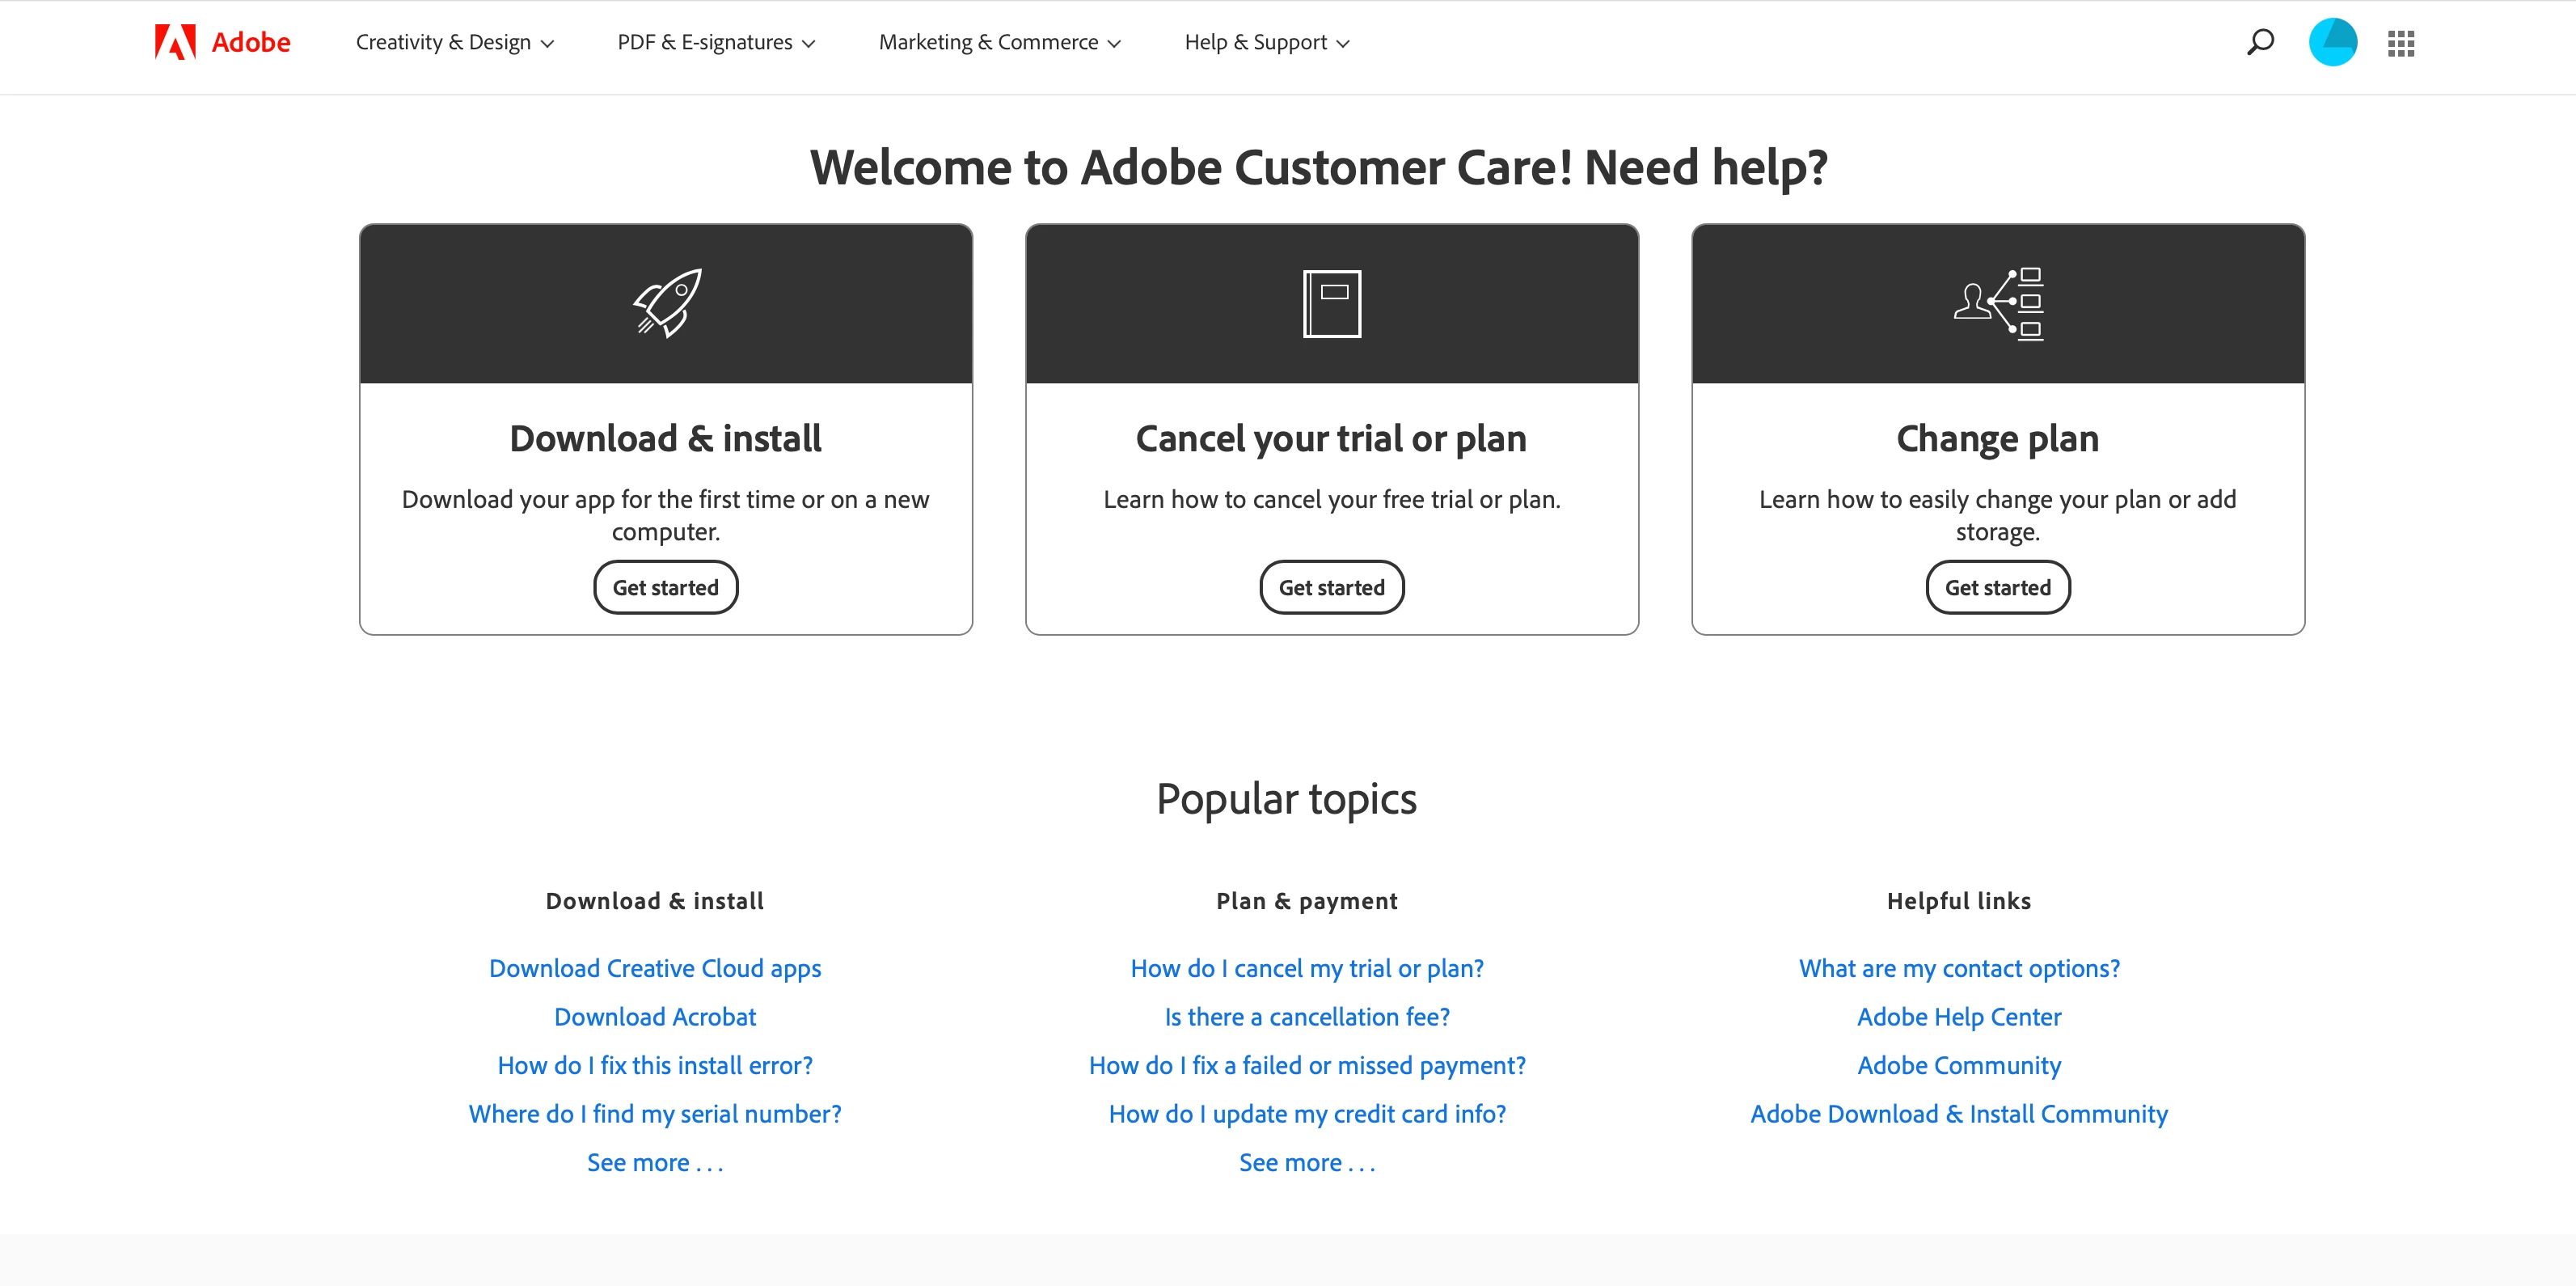Visit the Adobe Community link
This screenshot has width=2576, height=1286.
tap(1958, 1065)
